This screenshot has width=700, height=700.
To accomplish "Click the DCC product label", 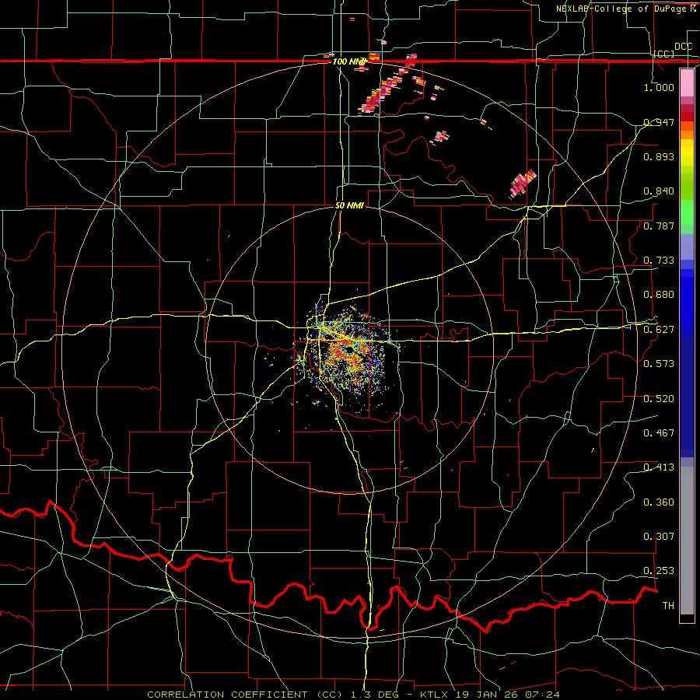I will [683, 47].
